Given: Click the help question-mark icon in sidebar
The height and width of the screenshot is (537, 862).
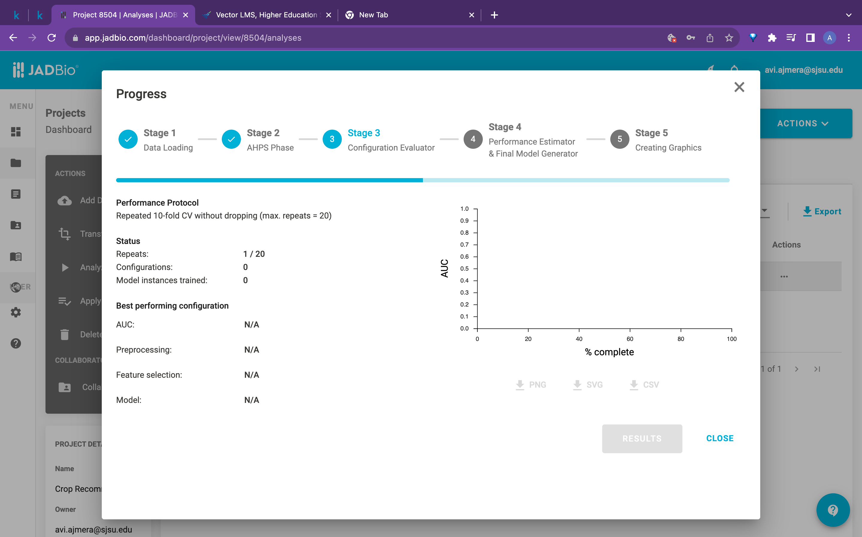Looking at the screenshot, I should tap(16, 343).
